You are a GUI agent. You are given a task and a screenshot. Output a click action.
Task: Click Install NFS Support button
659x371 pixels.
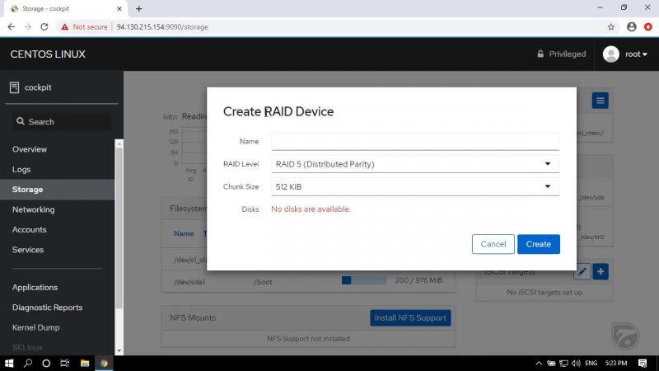point(410,317)
